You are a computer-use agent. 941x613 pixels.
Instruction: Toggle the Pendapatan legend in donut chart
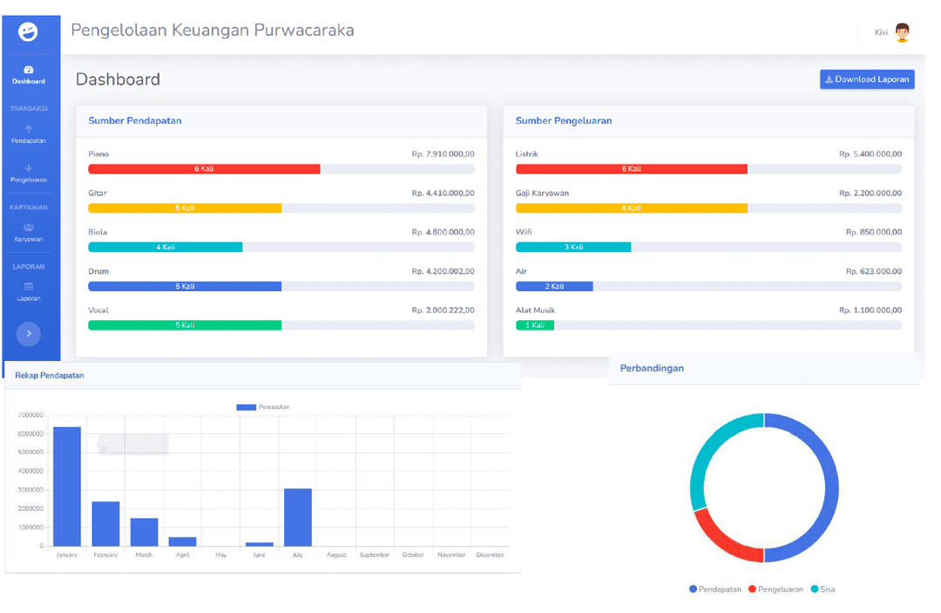pyautogui.click(x=715, y=589)
